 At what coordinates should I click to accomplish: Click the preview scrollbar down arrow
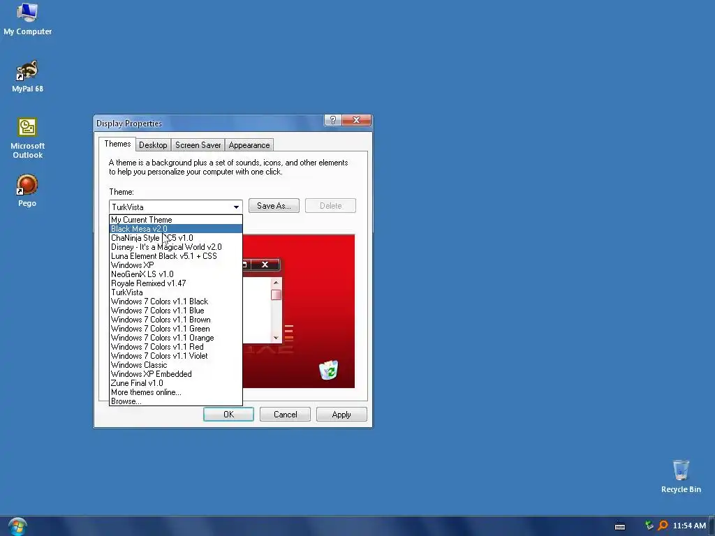[276, 338]
